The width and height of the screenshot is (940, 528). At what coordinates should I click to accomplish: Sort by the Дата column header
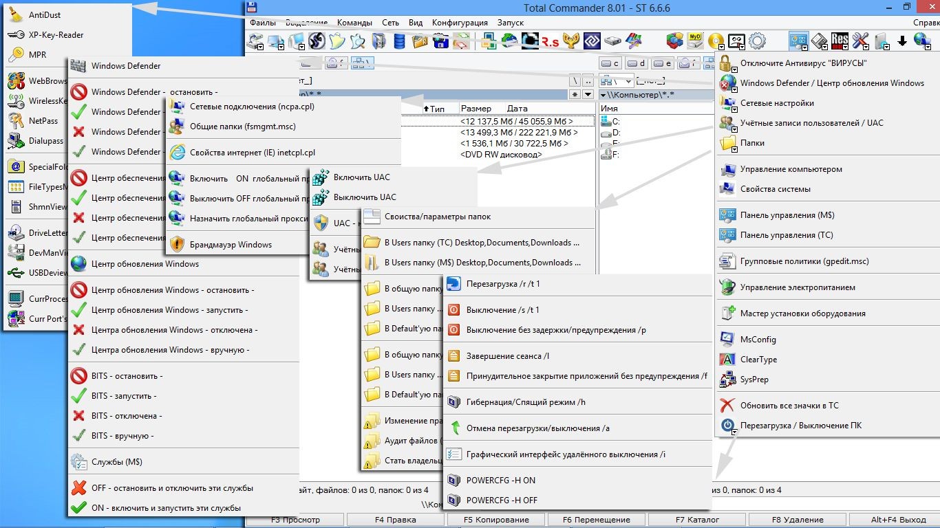click(x=517, y=108)
